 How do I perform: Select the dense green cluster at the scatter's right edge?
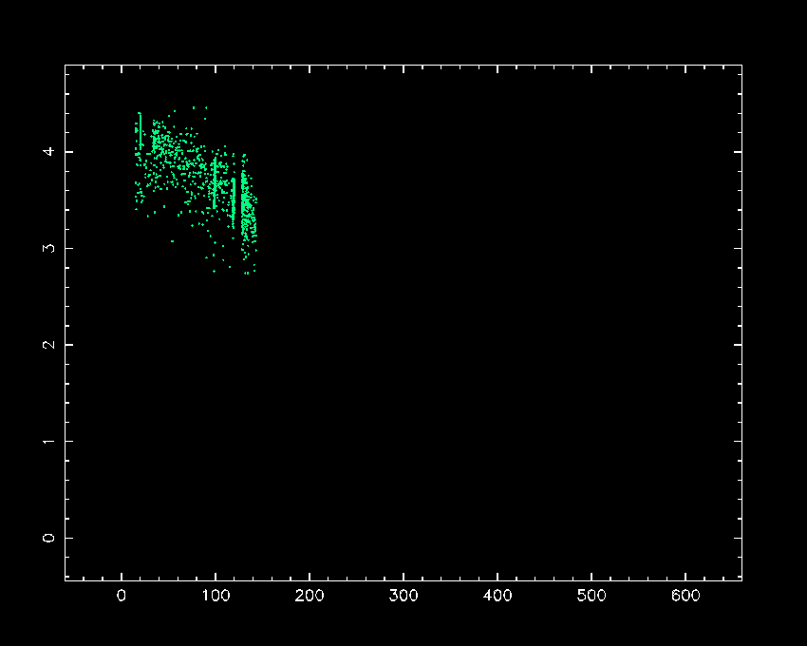tap(248, 214)
